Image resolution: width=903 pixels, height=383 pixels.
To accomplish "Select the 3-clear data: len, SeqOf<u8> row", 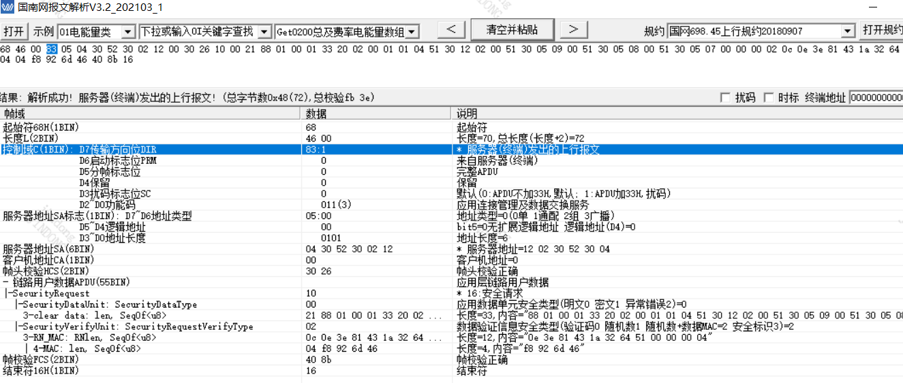I will pyautogui.click(x=451, y=315).
